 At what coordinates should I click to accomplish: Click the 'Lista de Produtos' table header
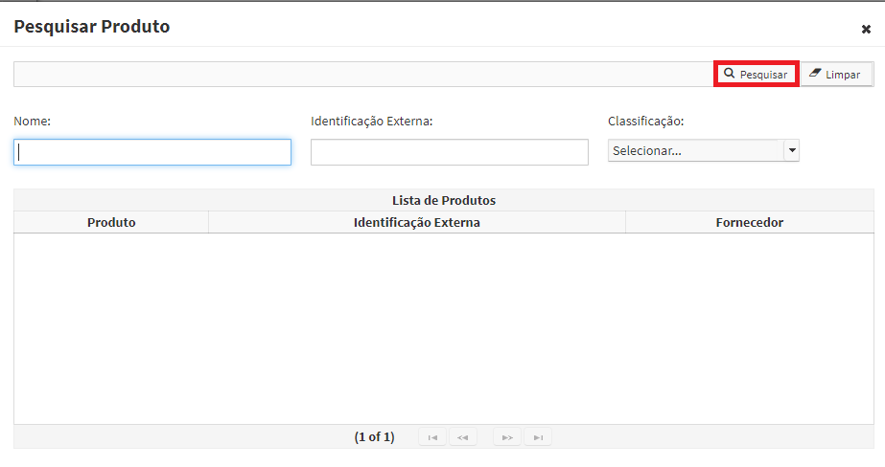tap(444, 201)
